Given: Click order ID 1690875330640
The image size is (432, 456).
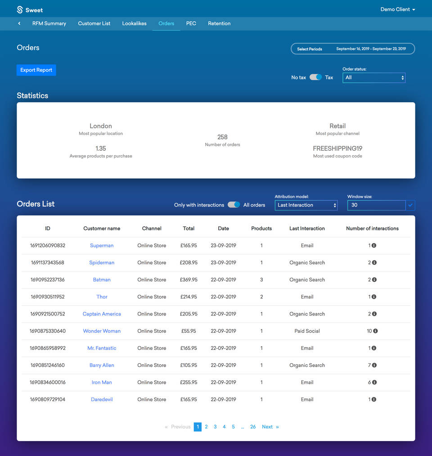Looking at the screenshot, I should (48, 331).
